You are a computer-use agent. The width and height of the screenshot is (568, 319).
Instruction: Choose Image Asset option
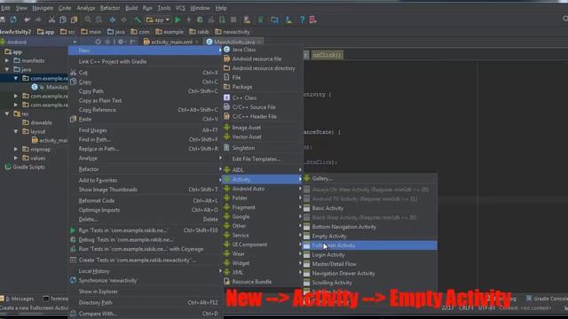coord(263,128)
